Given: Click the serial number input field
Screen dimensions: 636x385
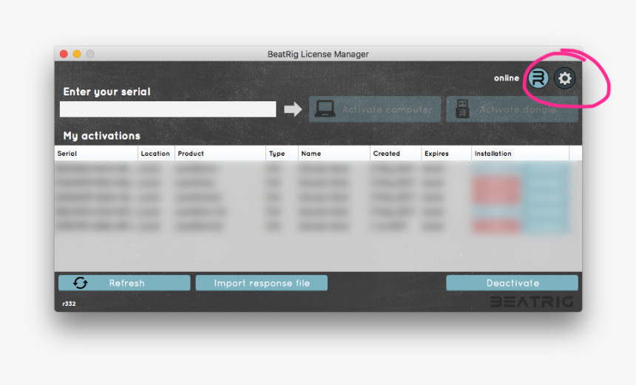Looking at the screenshot, I should [168, 109].
